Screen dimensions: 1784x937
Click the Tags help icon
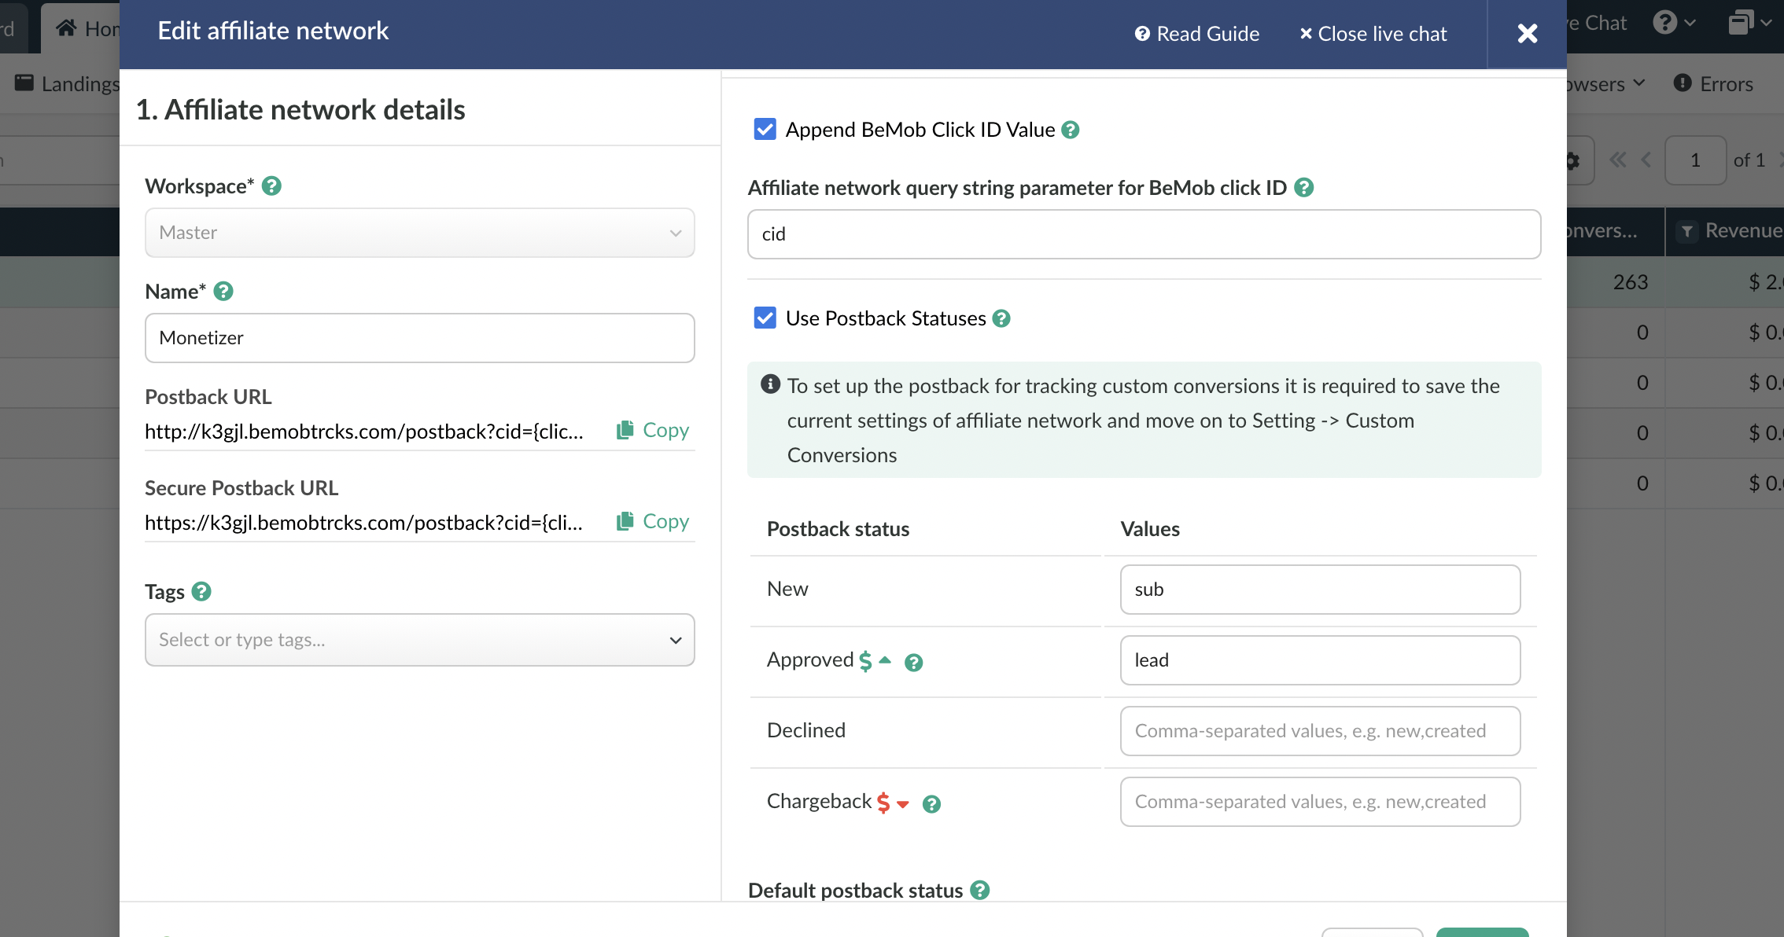pyautogui.click(x=201, y=592)
